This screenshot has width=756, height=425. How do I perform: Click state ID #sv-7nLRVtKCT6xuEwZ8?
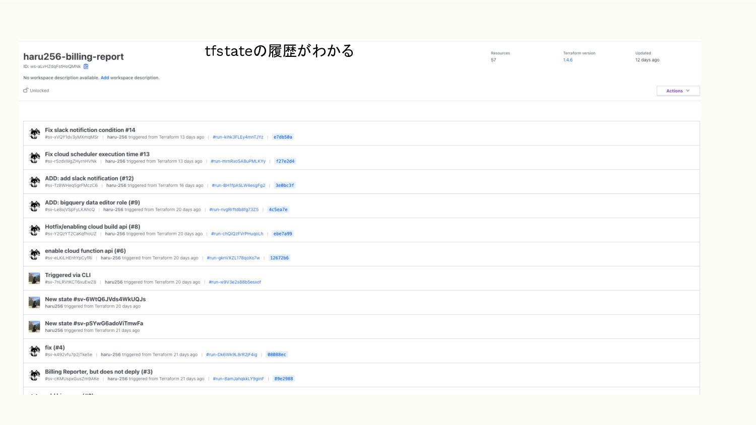coord(71,282)
